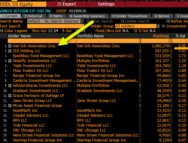The height and width of the screenshot is (143, 188).
Task: Select Trek Financial LLC holder name
Action: pos(29,125)
